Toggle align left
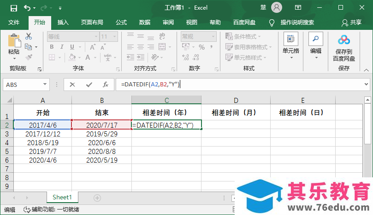 [x=130, y=47]
